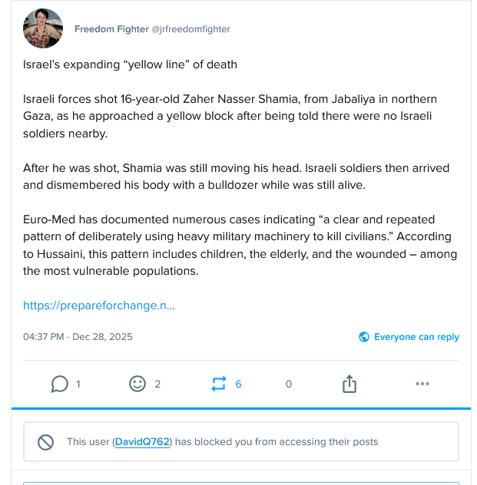This screenshot has width=477, height=485.
Task: Click the globe icon beside reply setting
Action: coord(364,337)
